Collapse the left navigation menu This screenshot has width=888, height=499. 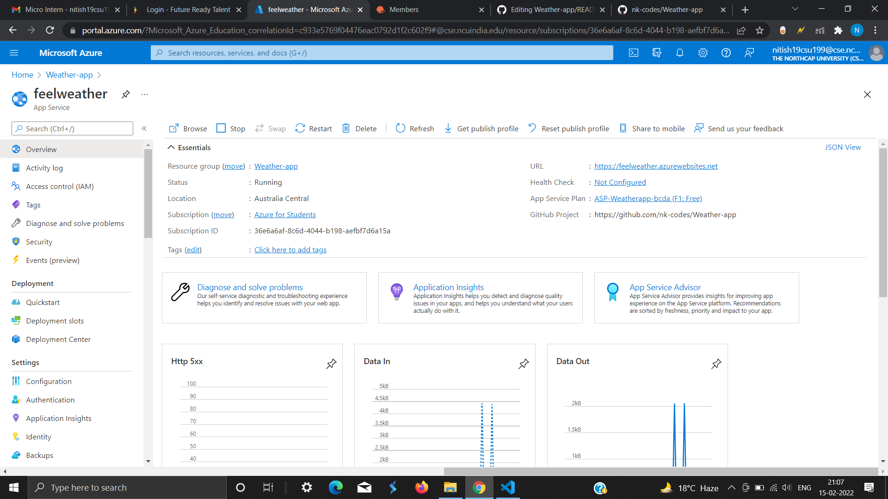click(x=144, y=128)
